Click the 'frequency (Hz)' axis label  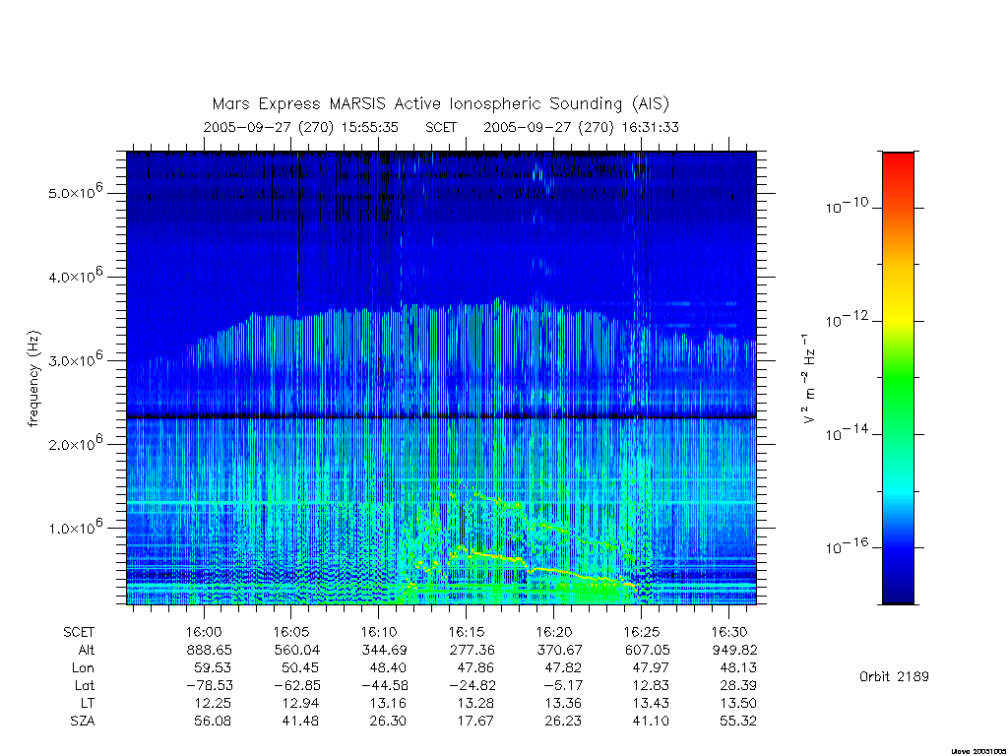point(33,379)
